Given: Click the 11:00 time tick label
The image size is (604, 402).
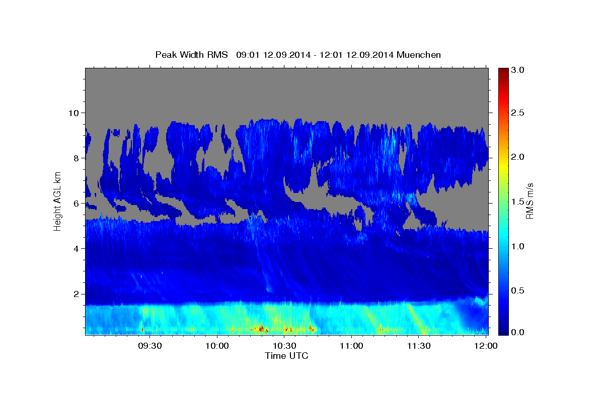Looking at the screenshot, I should 351,346.
